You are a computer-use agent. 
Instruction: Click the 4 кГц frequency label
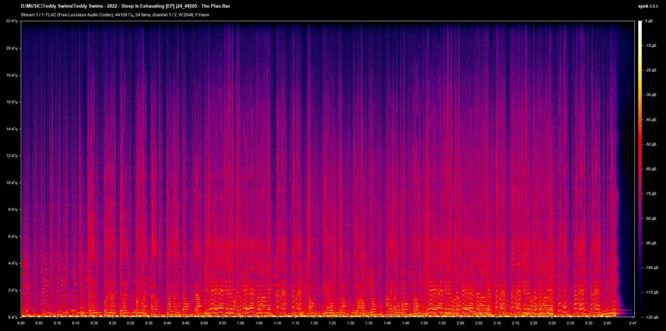click(x=13, y=263)
